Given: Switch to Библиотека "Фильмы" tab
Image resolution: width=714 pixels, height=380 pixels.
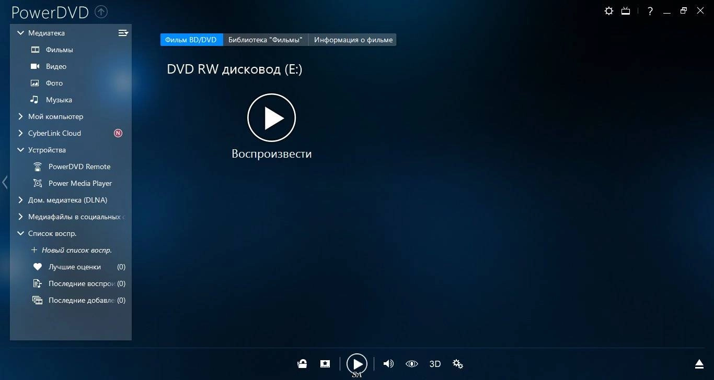Looking at the screenshot, I should tap(266, 40).
